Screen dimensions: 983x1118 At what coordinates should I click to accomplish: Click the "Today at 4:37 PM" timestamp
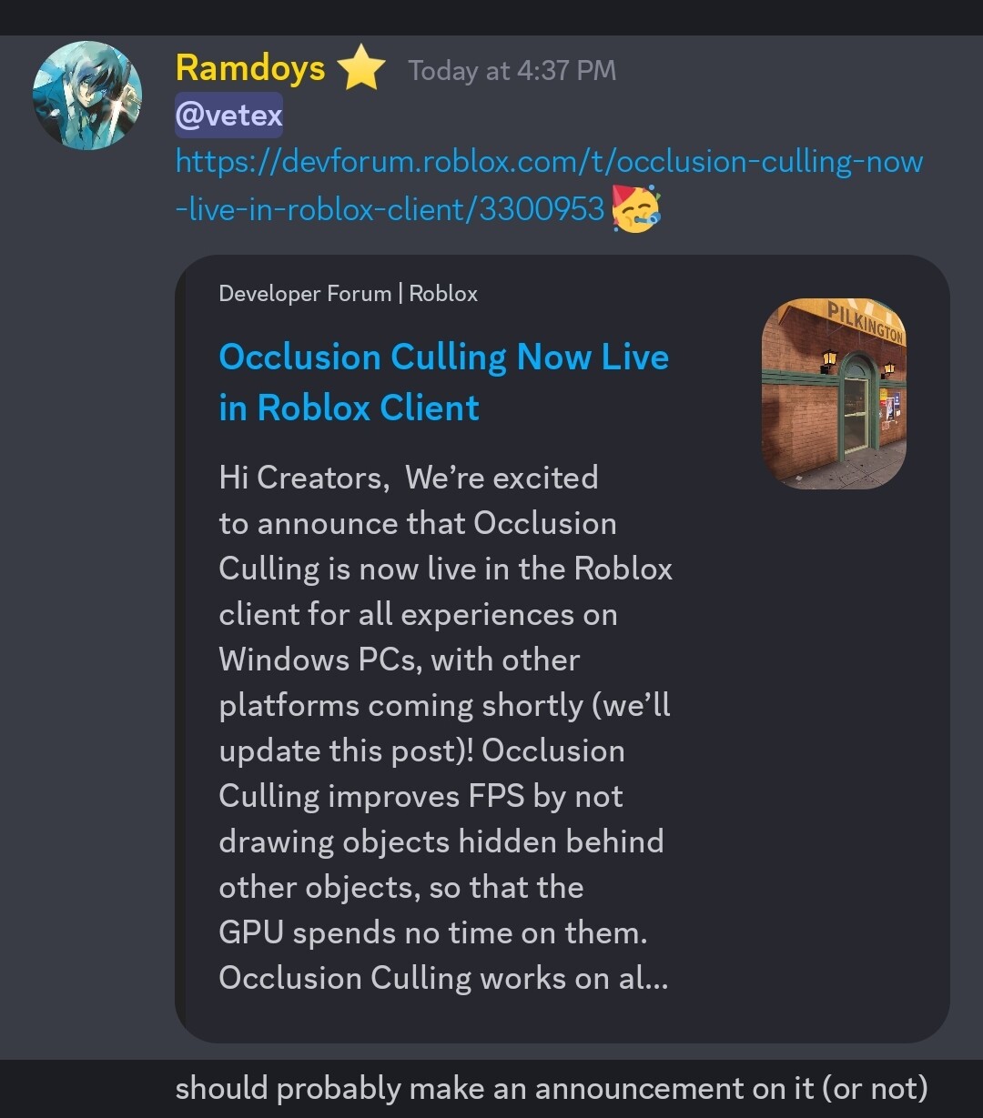click(512, 70)
